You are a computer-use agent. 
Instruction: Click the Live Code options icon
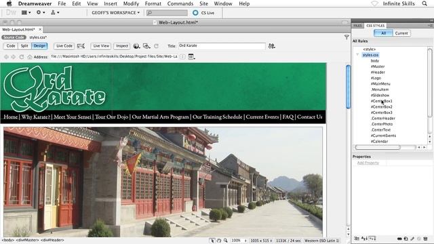(81, 46)
